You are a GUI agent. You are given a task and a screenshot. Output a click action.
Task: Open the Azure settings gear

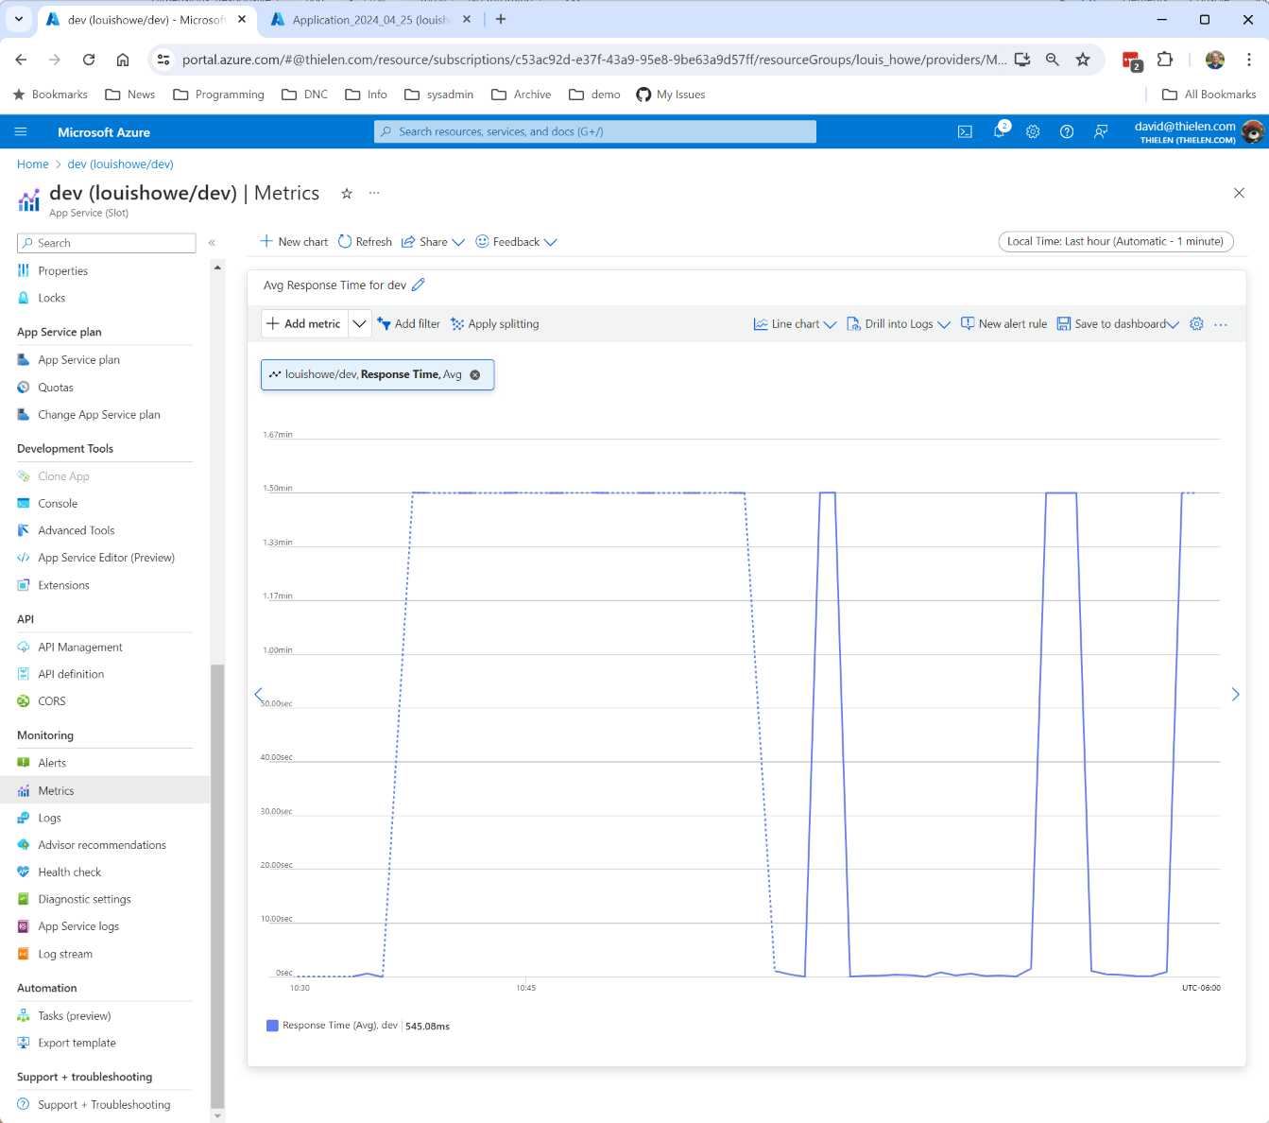click(x=1033, y=131)
